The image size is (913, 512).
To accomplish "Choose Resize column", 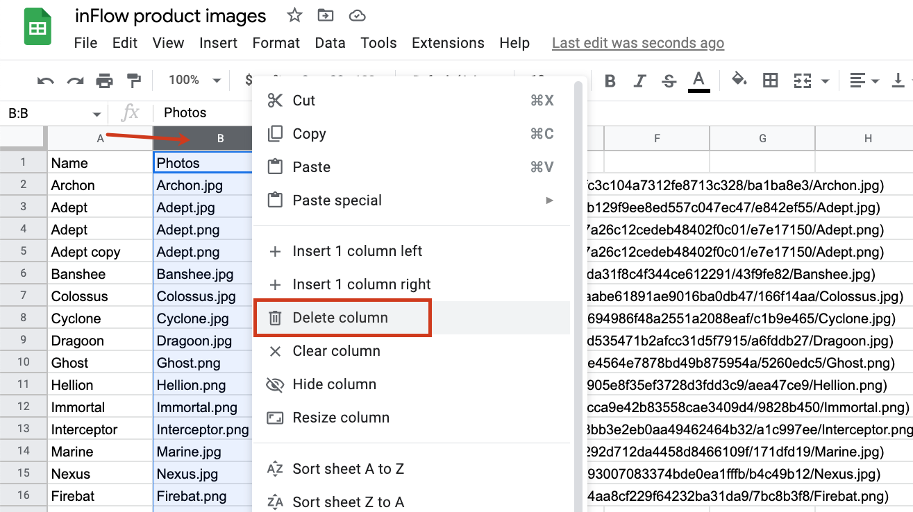I will click(x=412, y=418).
